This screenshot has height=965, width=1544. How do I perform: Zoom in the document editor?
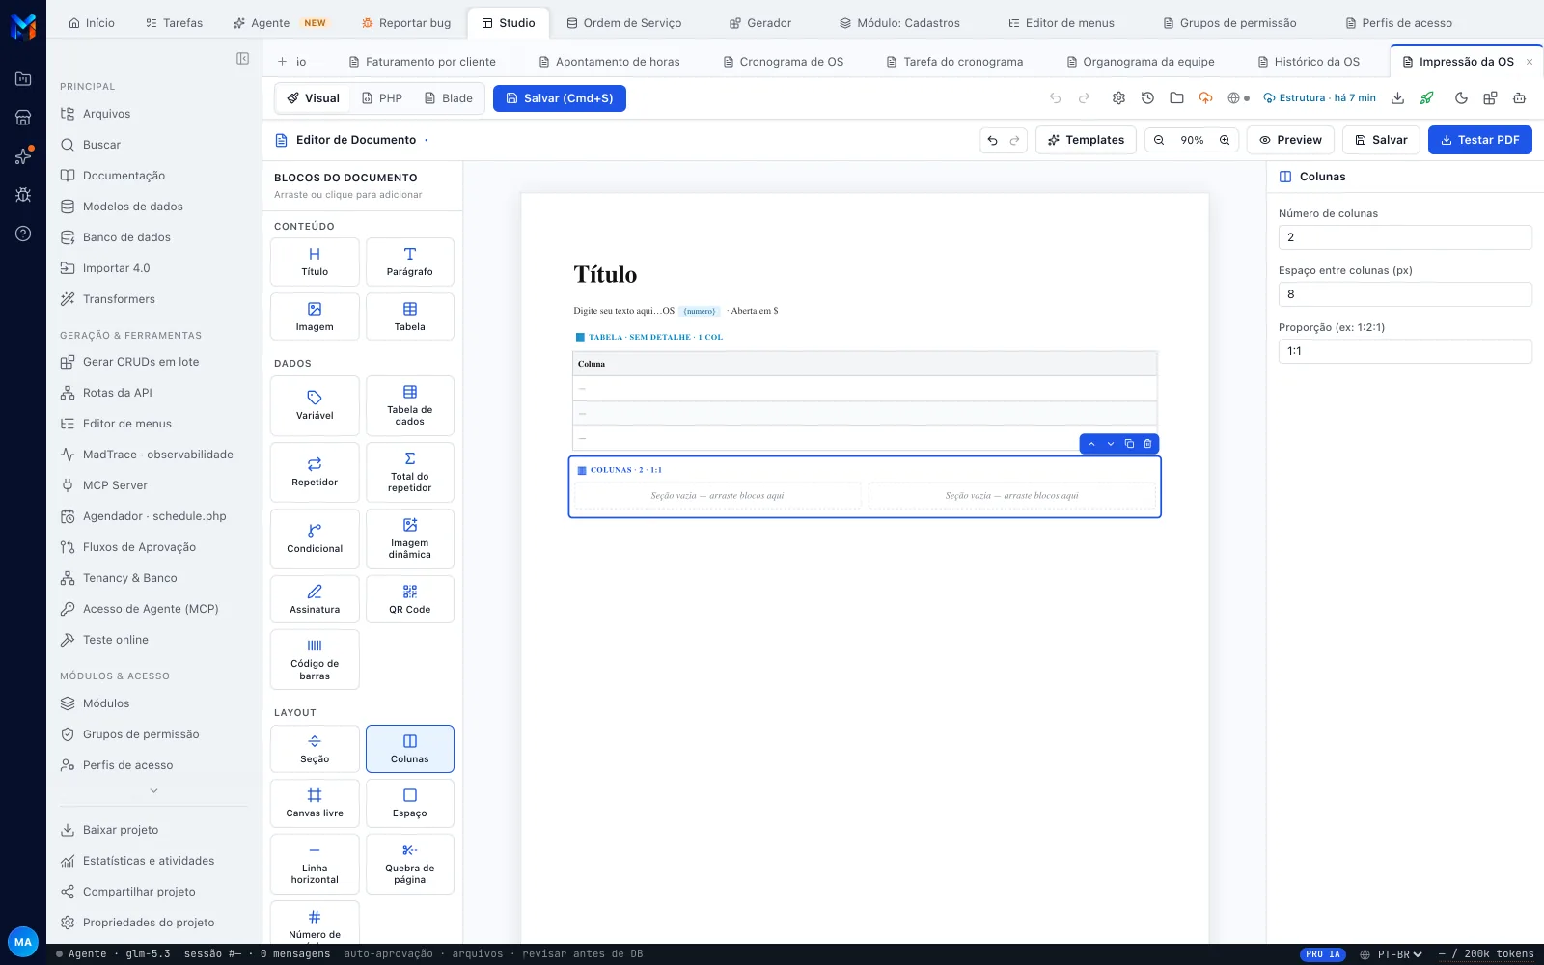pyautogui.click(x=1225, y=140)
